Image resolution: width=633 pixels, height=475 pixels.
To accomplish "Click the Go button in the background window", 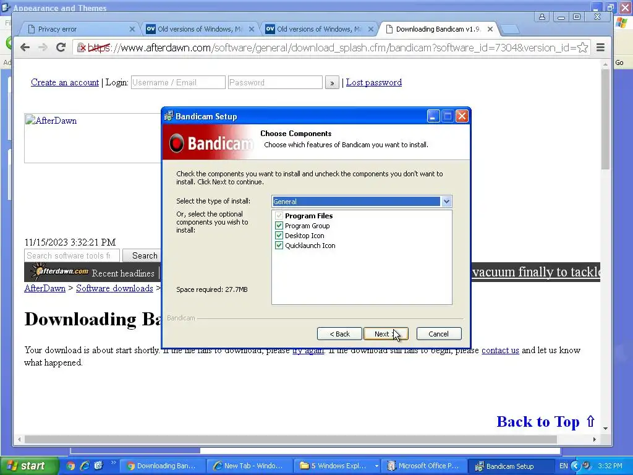I will pyautogui.click(x=619, y=62).
